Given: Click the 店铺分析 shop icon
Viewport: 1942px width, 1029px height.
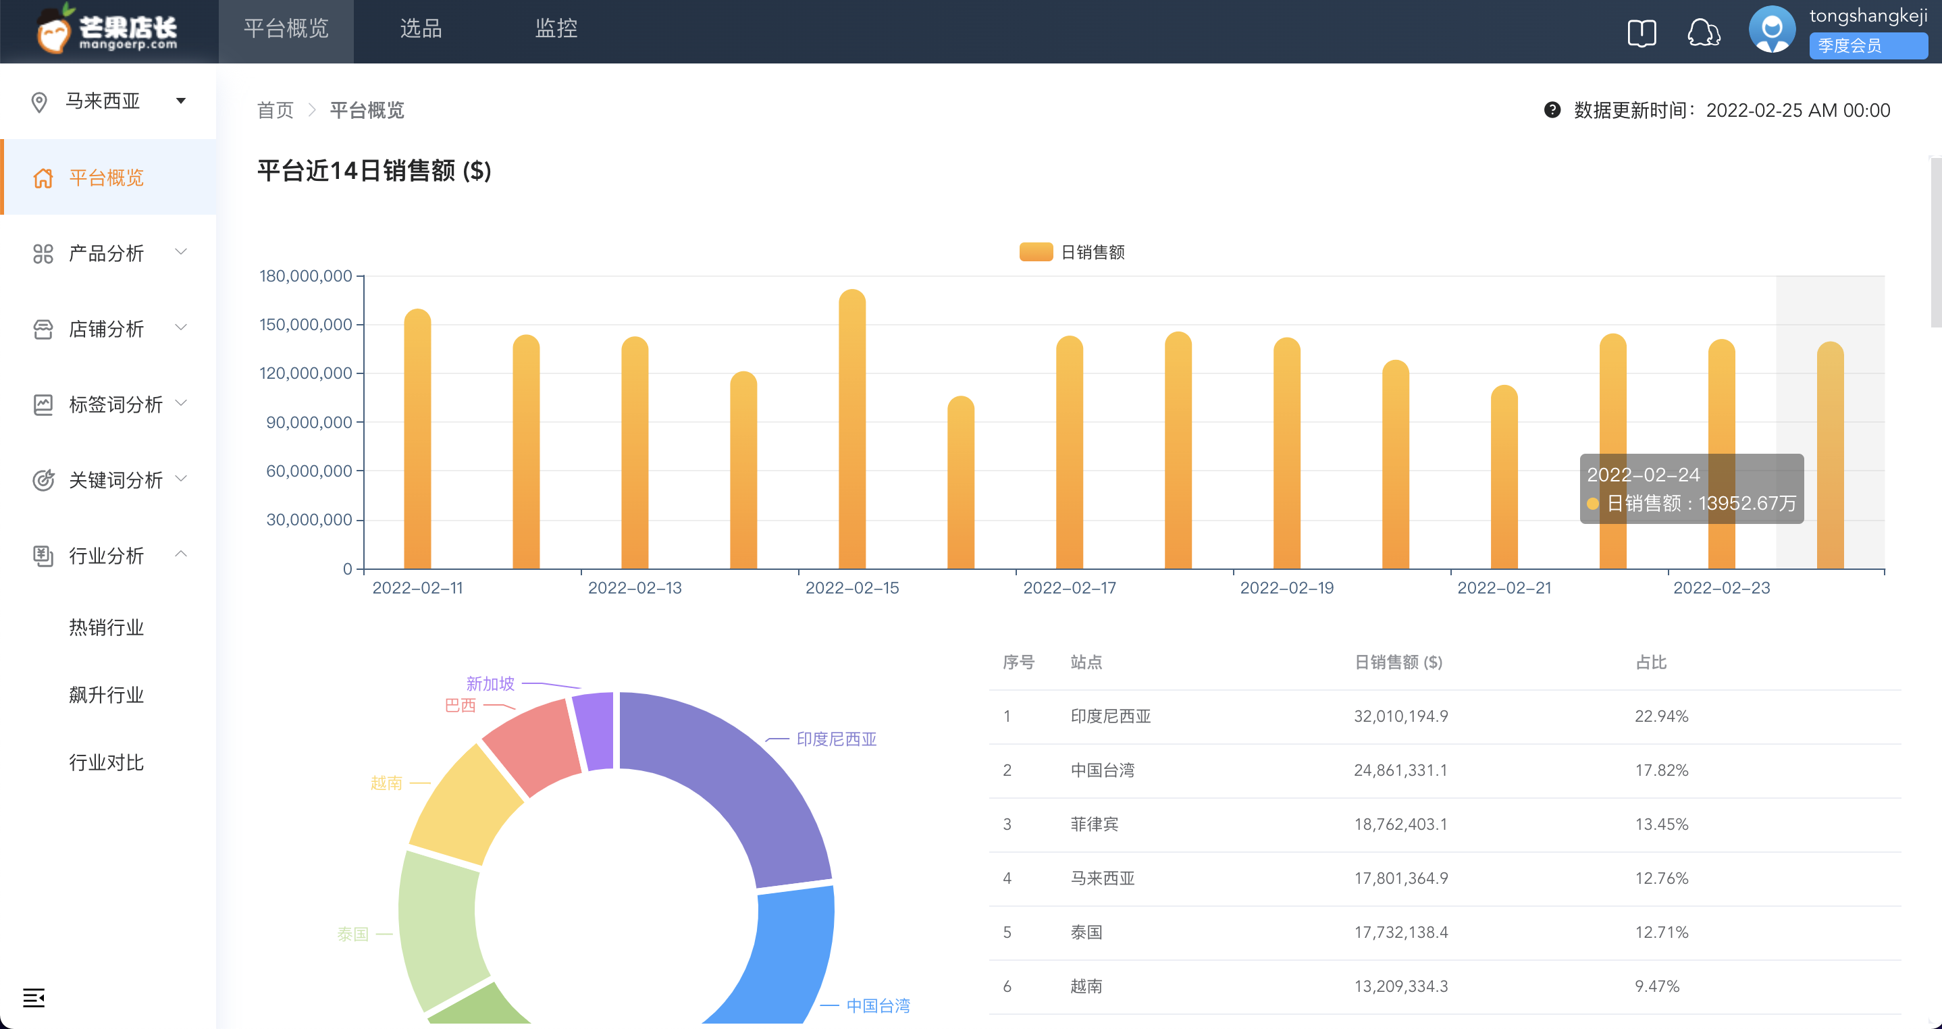Looking at the screenshot, I should (x=43, y=329).
